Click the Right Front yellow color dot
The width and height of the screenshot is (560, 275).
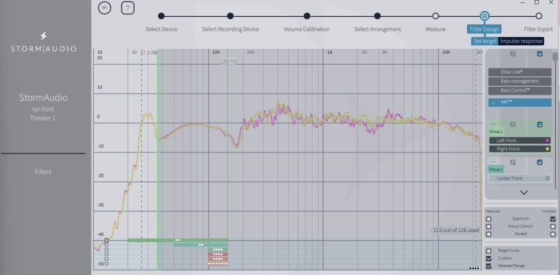coord(548,148)
